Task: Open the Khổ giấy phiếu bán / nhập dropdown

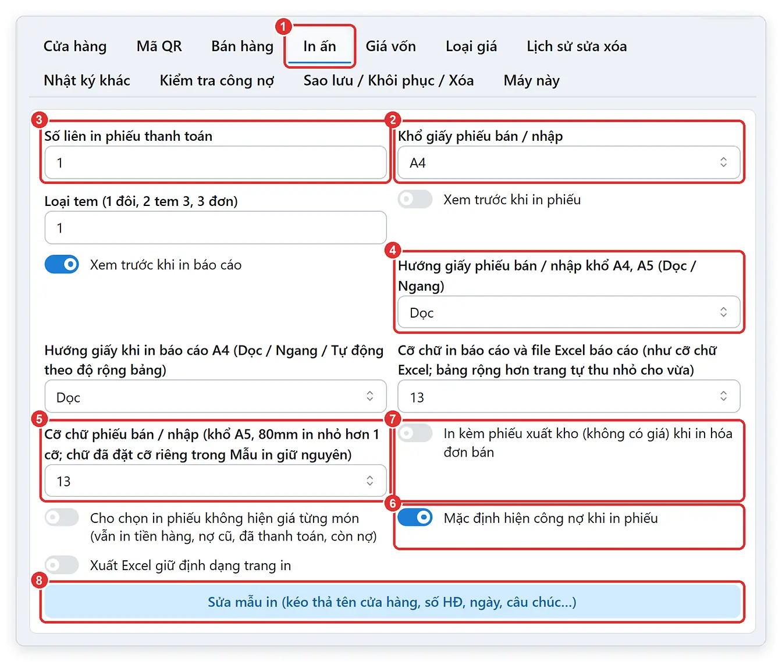Action: click(569, 162)
